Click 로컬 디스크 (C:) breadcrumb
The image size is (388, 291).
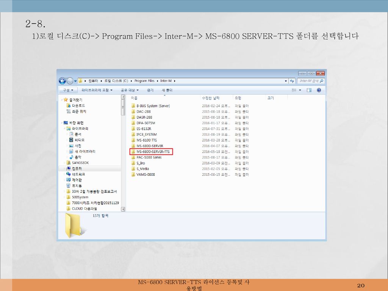point(116,81)
